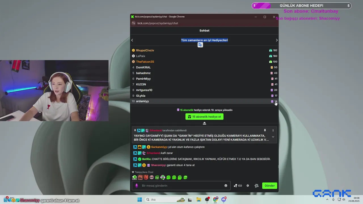Click the streamer webcam thumbnail
Viewport: 363px width, 204px height.
coord(54,91)
